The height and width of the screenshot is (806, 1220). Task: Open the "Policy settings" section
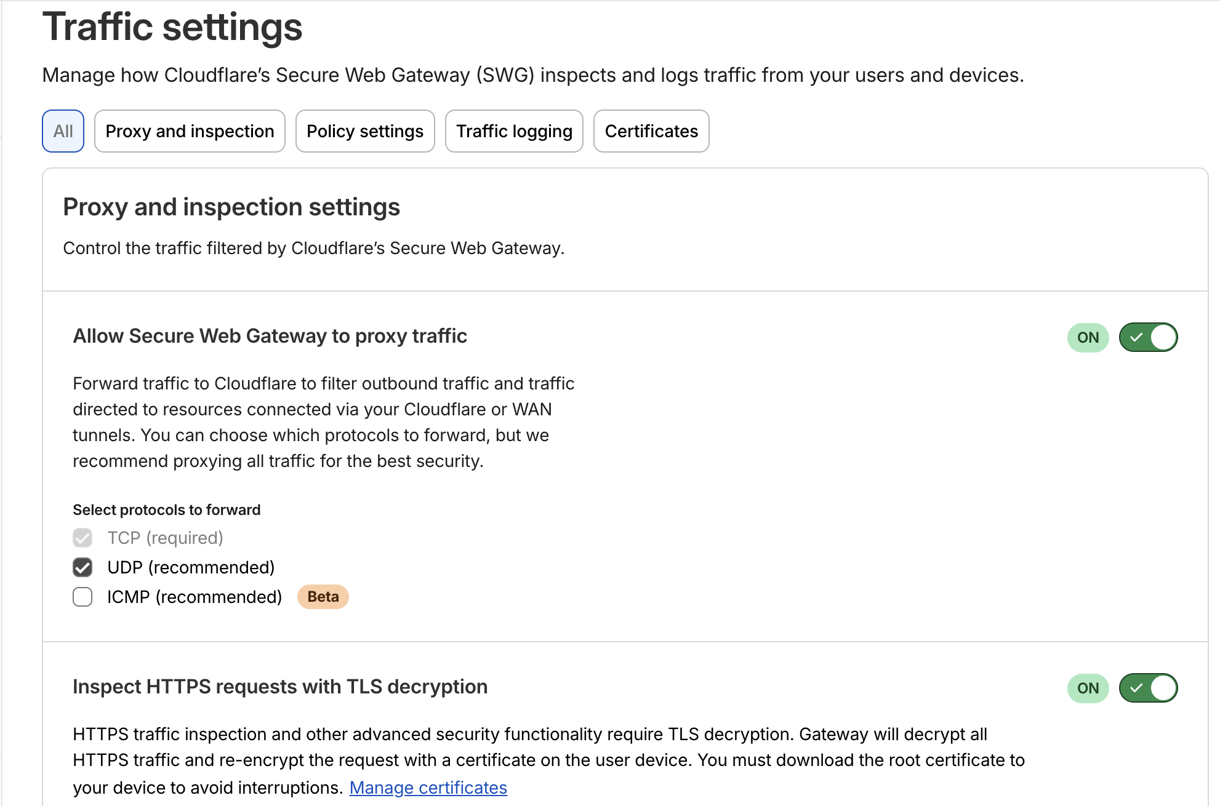pos(365,130)
